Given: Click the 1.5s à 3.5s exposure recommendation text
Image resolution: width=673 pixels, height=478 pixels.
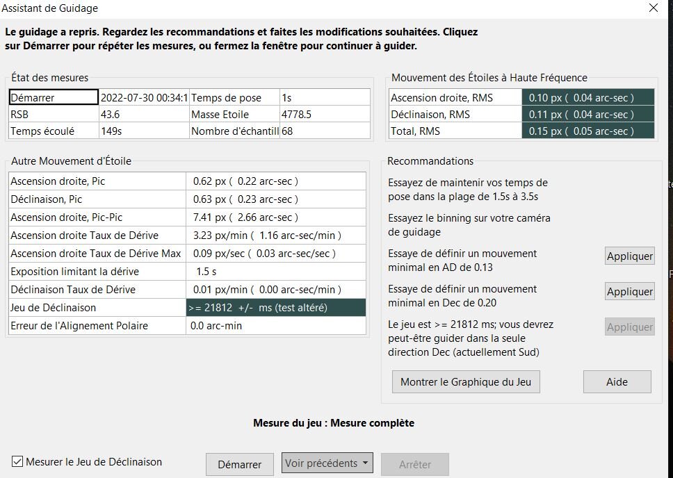Looking at the screenshot, I should click(468, 190).
